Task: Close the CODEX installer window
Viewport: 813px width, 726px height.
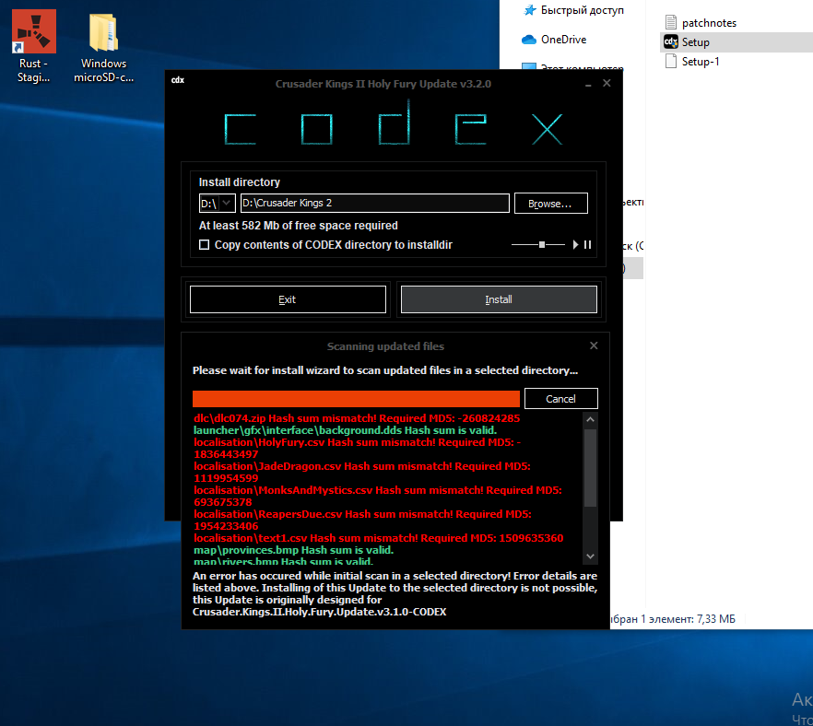Action: (x=607, y=84)
